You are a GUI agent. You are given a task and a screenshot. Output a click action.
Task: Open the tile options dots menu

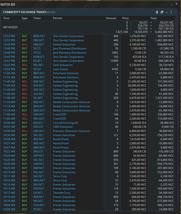tap(175, 12)
